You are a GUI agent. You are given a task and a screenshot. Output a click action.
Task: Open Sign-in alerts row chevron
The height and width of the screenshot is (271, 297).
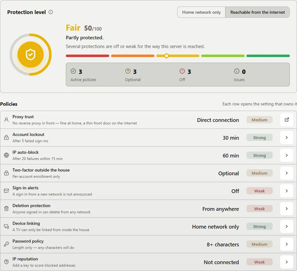point(287,191)
